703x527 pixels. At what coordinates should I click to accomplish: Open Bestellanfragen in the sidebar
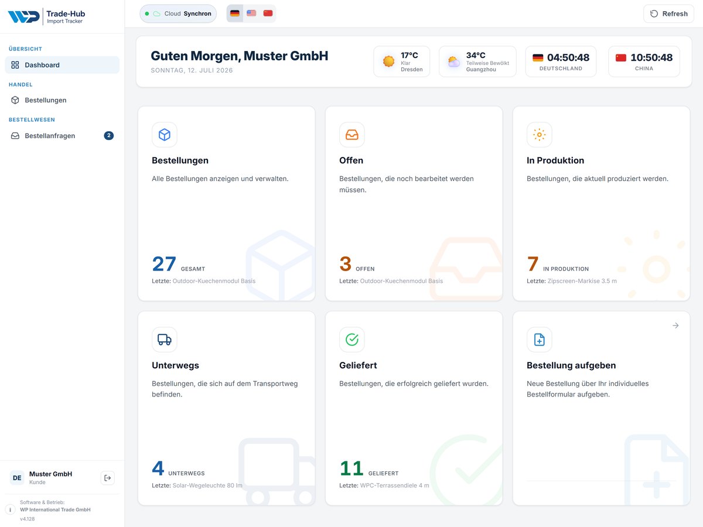[62, 136]
